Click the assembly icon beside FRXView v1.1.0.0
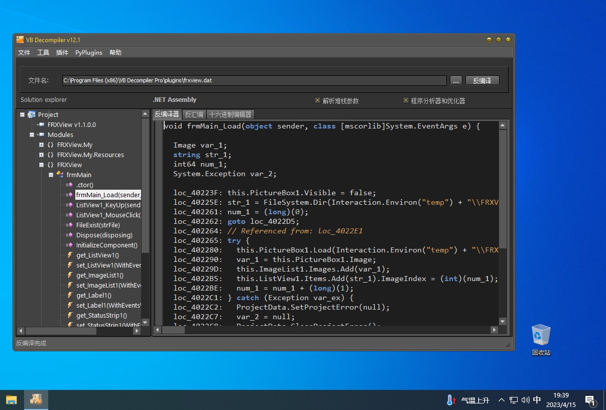 click(x=41, y=124)
